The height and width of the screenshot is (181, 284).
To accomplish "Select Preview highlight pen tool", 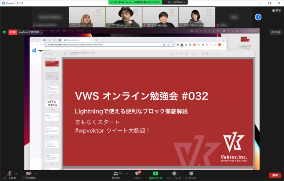I will pyautogui.click(x=193, y=54).
